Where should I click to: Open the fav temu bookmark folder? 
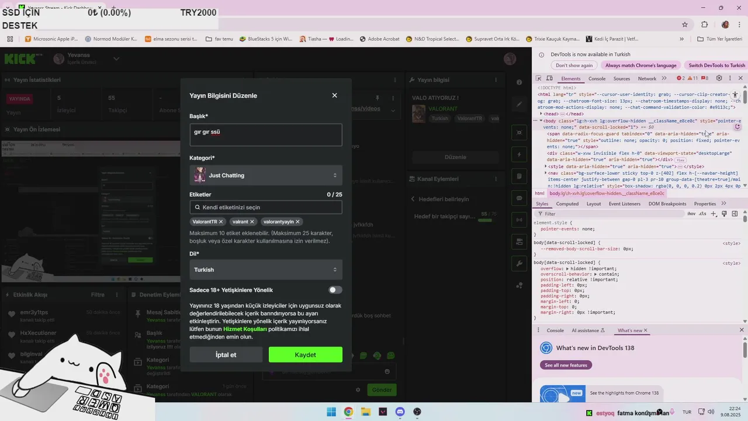tap(219, 39)
